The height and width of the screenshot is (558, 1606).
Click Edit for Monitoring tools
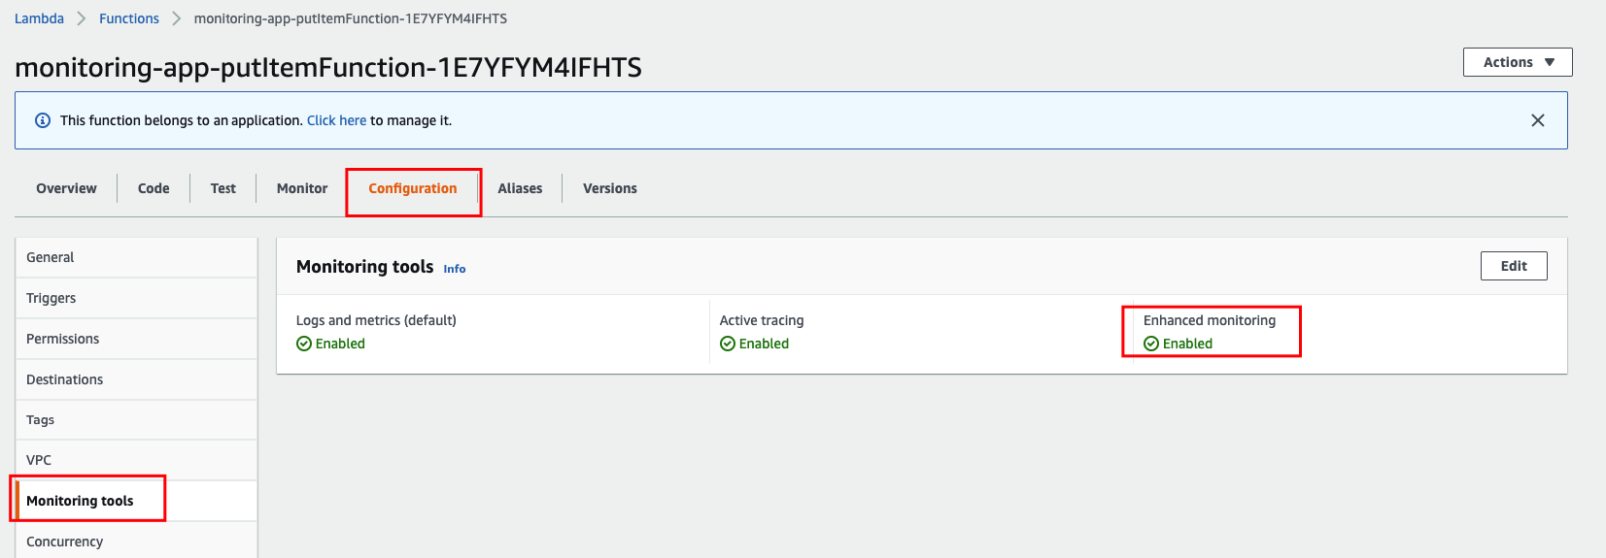[1514, 266]
